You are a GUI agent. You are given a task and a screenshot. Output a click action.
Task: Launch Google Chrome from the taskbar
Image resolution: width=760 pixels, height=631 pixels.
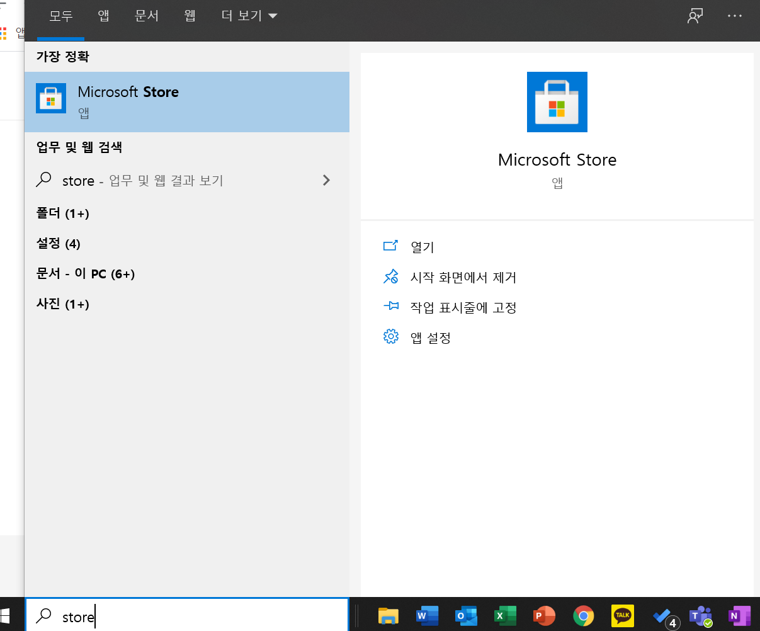pos(584,615)
